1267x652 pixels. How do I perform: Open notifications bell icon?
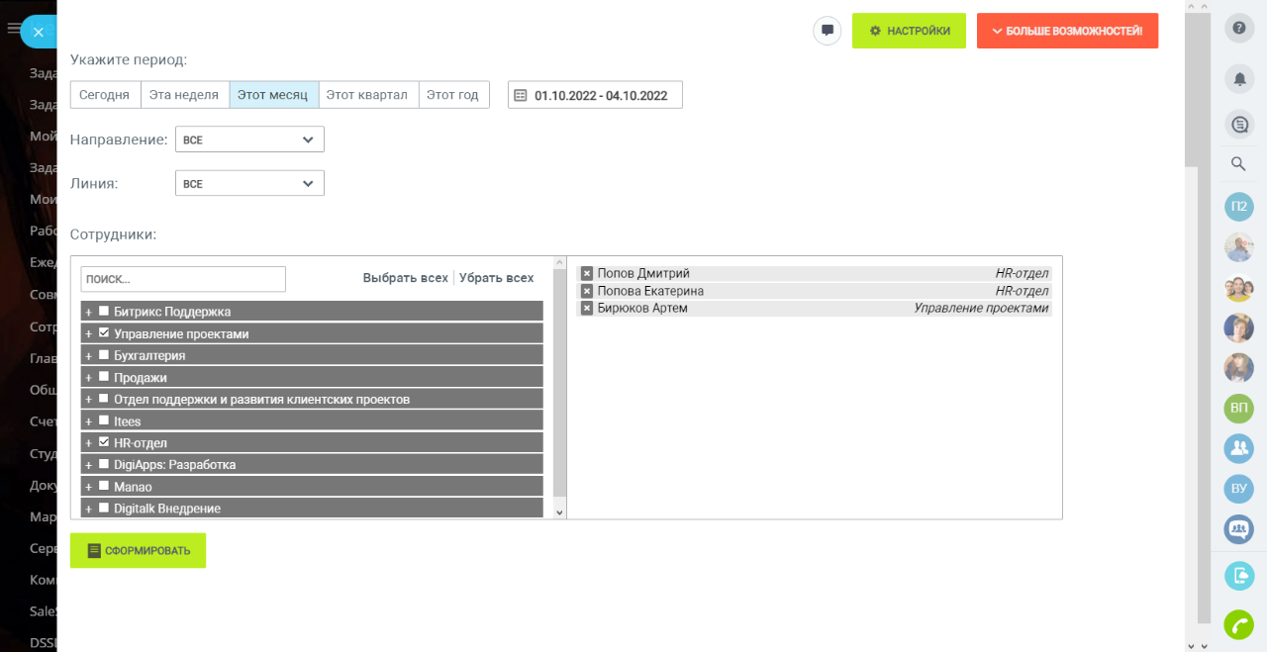click(1238, 77)
